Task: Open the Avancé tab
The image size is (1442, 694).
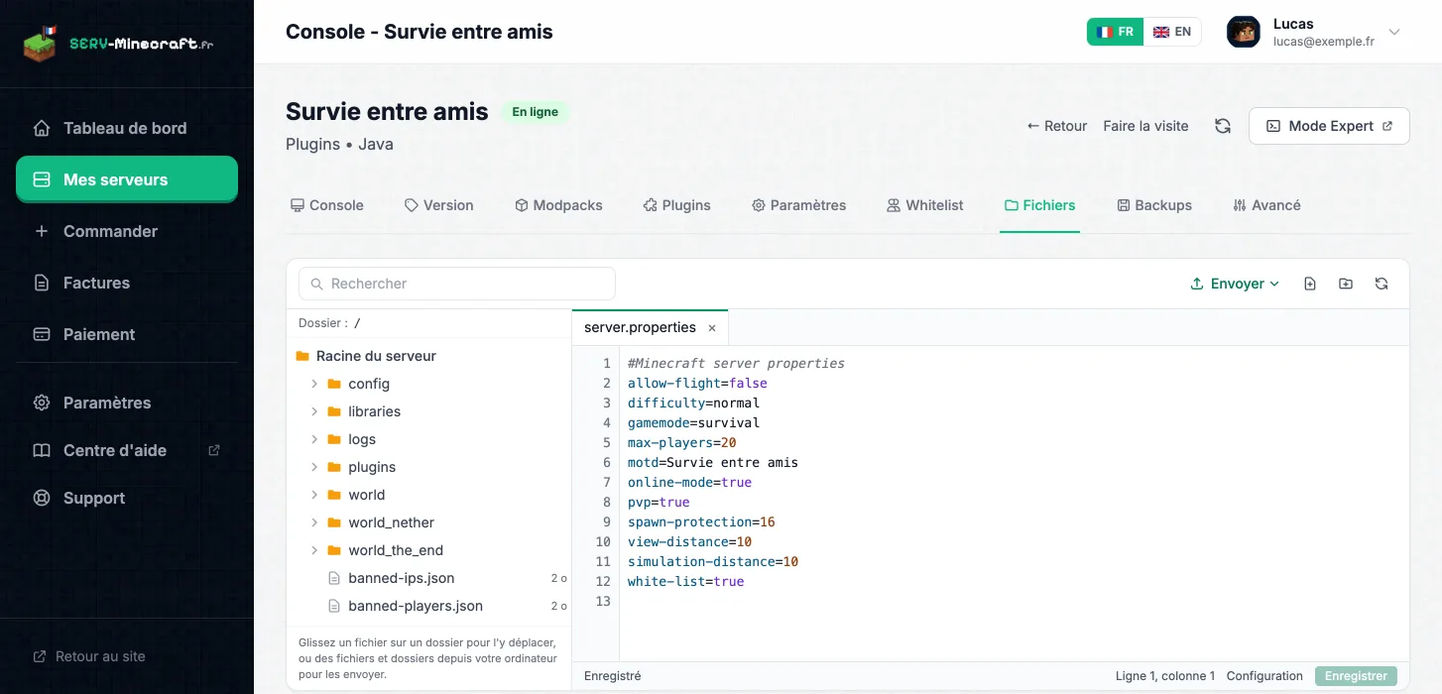Action: point(1266,205)
